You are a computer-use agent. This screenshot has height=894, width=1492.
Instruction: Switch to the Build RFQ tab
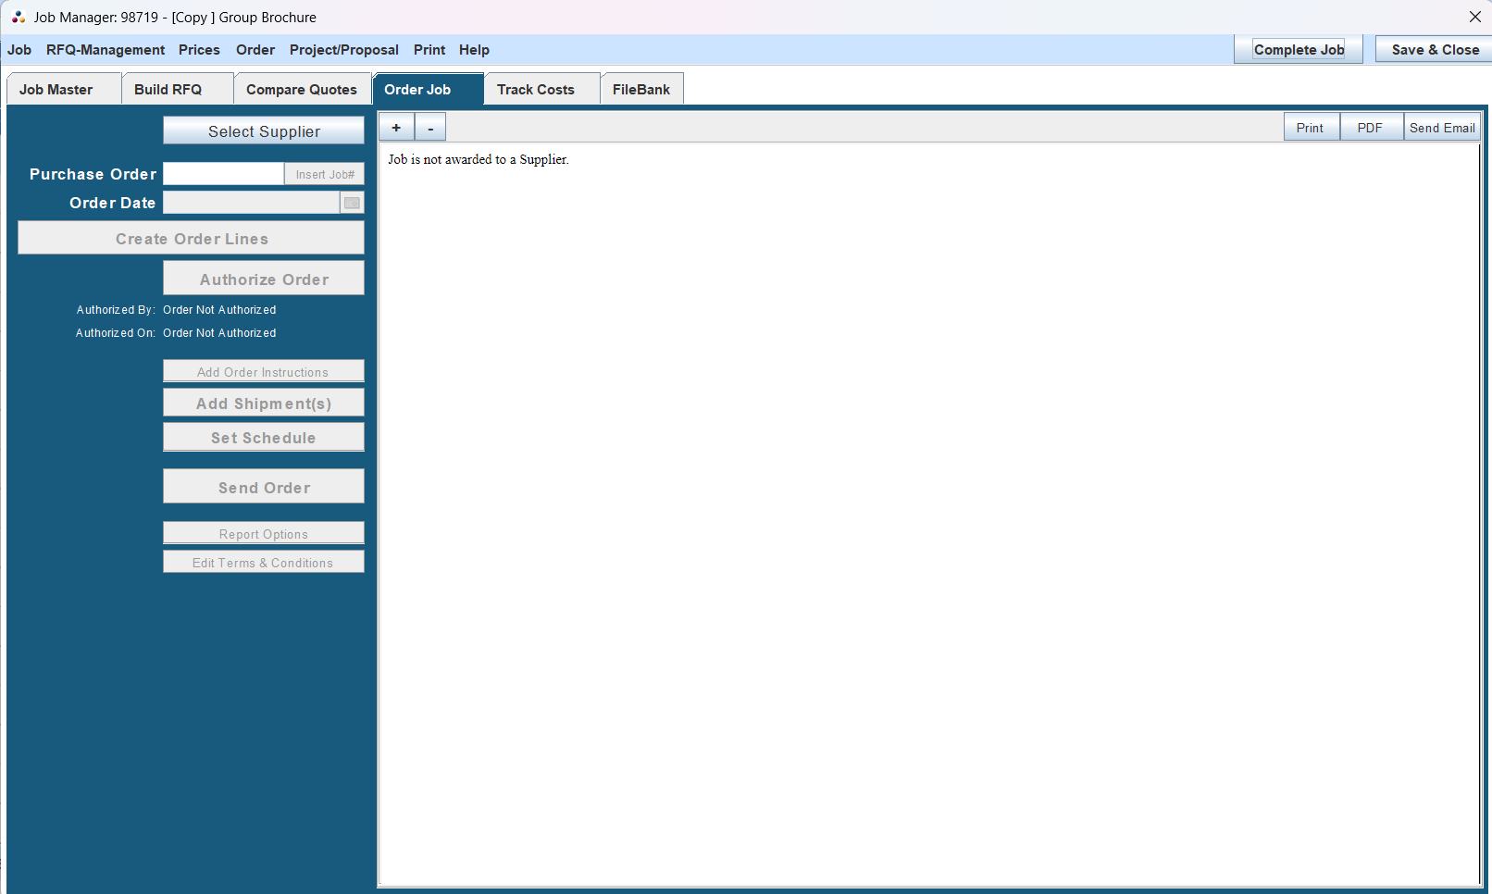click(168, 90)
